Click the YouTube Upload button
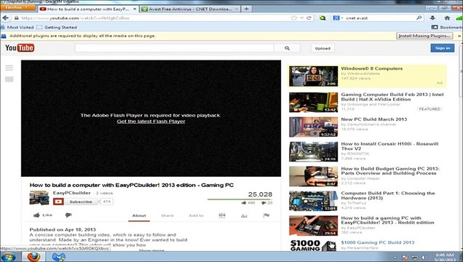This screenshot has height=262, width=463. tap(322, 48)
